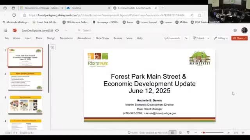Open the McAfee bookmark

click(181, 22)
